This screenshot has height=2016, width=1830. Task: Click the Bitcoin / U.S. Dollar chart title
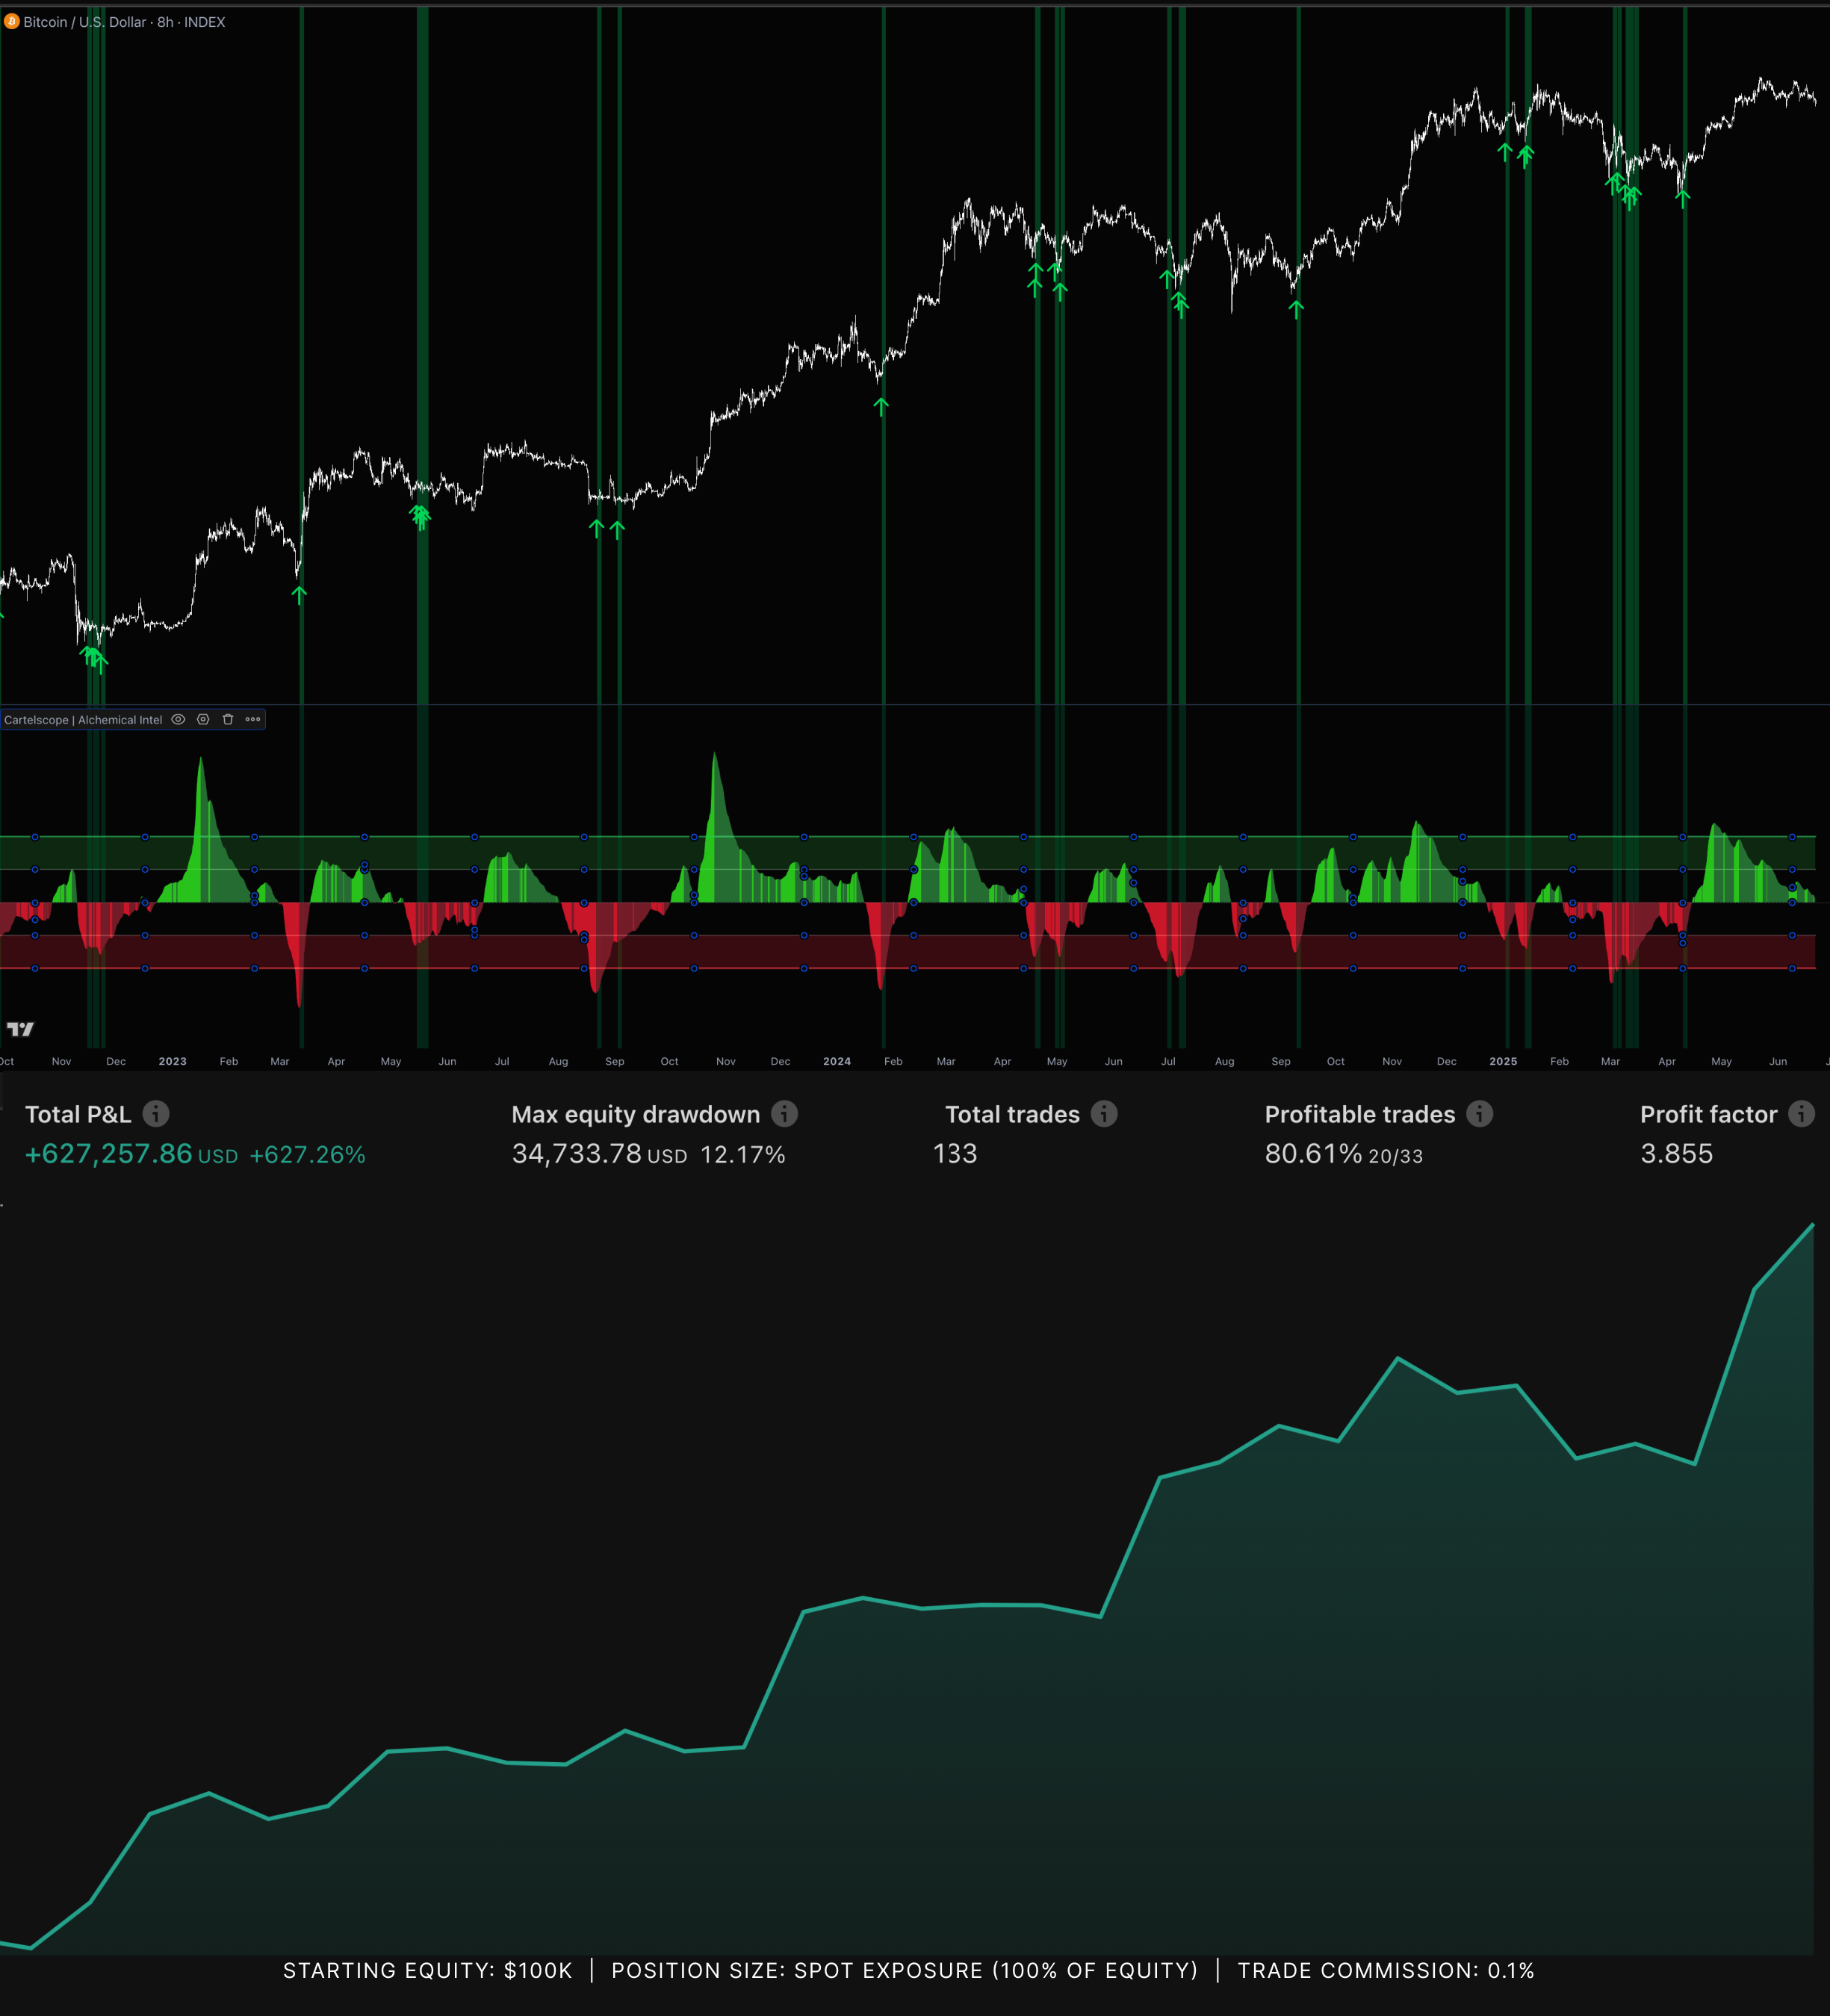pyautogui.click(x=124, y=22)
